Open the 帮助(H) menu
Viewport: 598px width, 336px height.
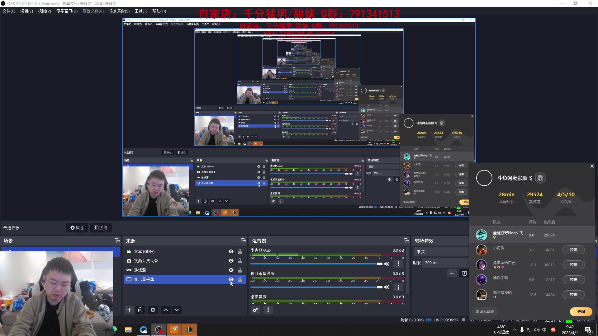(159, 11)
